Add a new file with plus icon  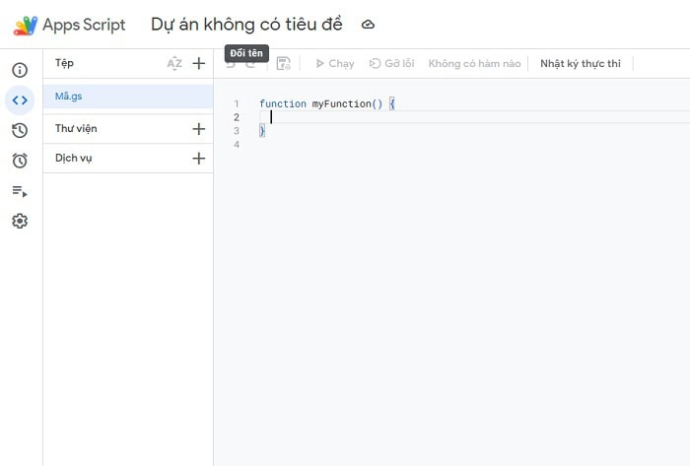198,63
